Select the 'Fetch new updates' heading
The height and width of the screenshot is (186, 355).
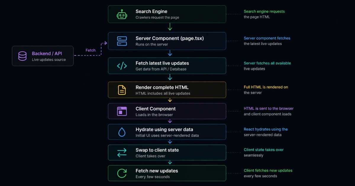157,171
